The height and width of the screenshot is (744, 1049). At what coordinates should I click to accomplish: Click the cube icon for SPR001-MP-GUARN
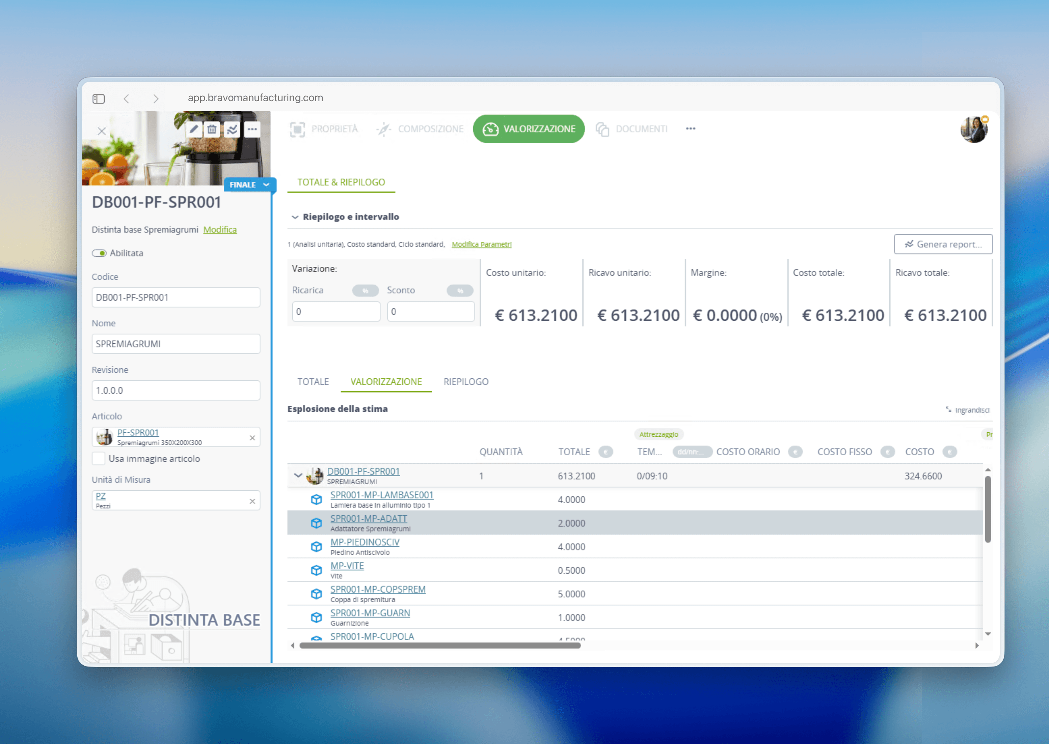click(316, 618)
